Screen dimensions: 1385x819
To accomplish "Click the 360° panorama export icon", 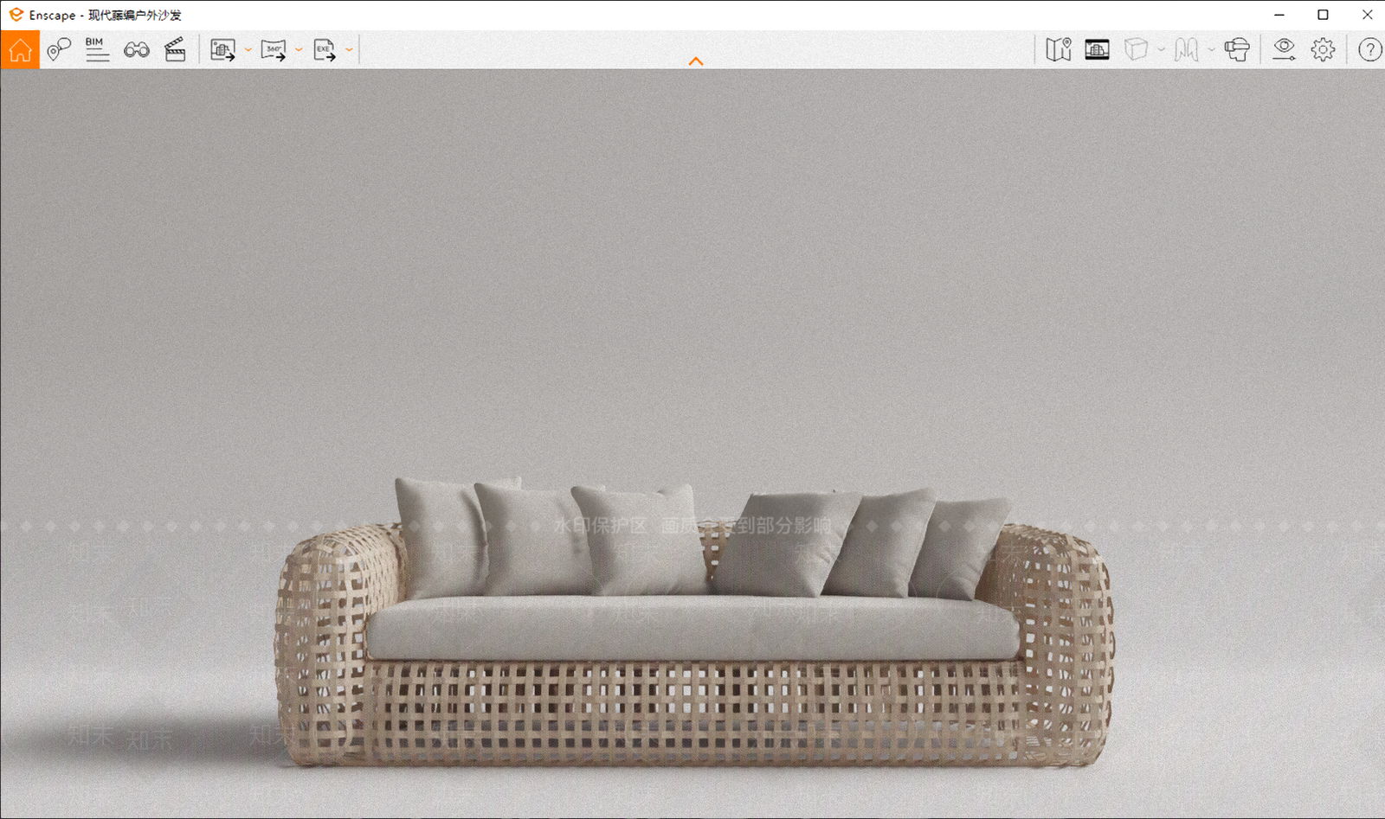I will point(274,50).
